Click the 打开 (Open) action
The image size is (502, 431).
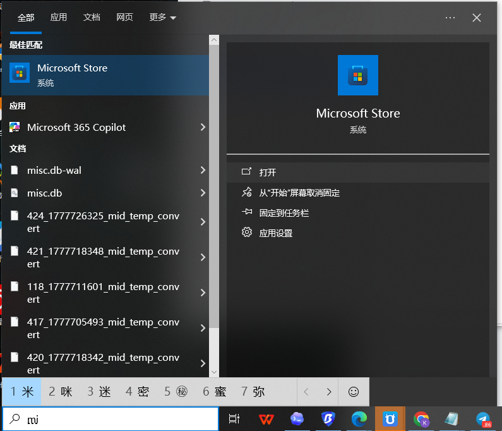357,173
